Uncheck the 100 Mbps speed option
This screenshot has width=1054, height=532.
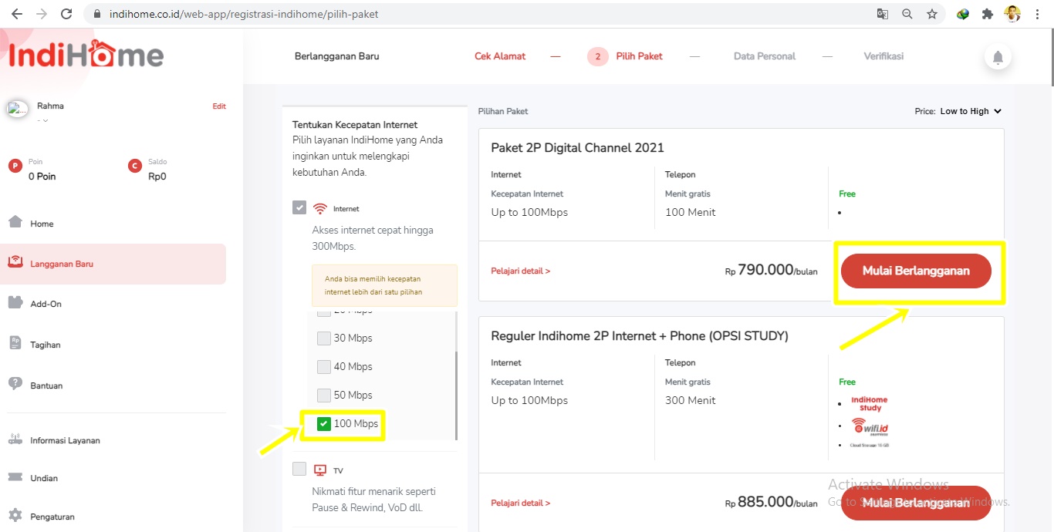click(x=324, y=423)
